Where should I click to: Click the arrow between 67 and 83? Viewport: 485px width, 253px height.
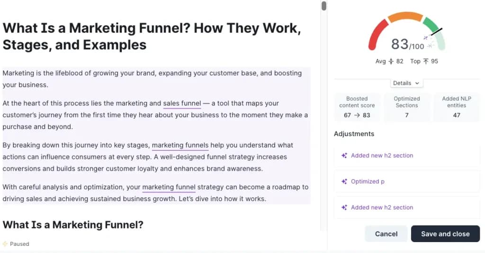357,115
